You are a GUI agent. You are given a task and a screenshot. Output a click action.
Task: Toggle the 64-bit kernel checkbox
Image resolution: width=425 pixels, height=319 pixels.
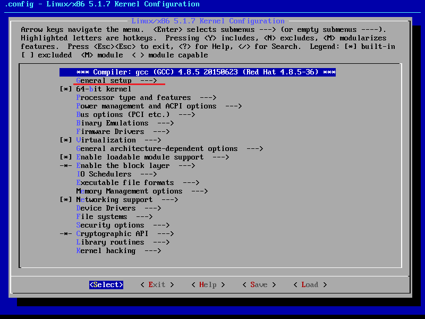point(66,89)
